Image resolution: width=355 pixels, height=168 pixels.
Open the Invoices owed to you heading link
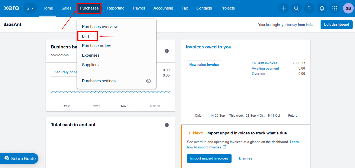point(208,47)
